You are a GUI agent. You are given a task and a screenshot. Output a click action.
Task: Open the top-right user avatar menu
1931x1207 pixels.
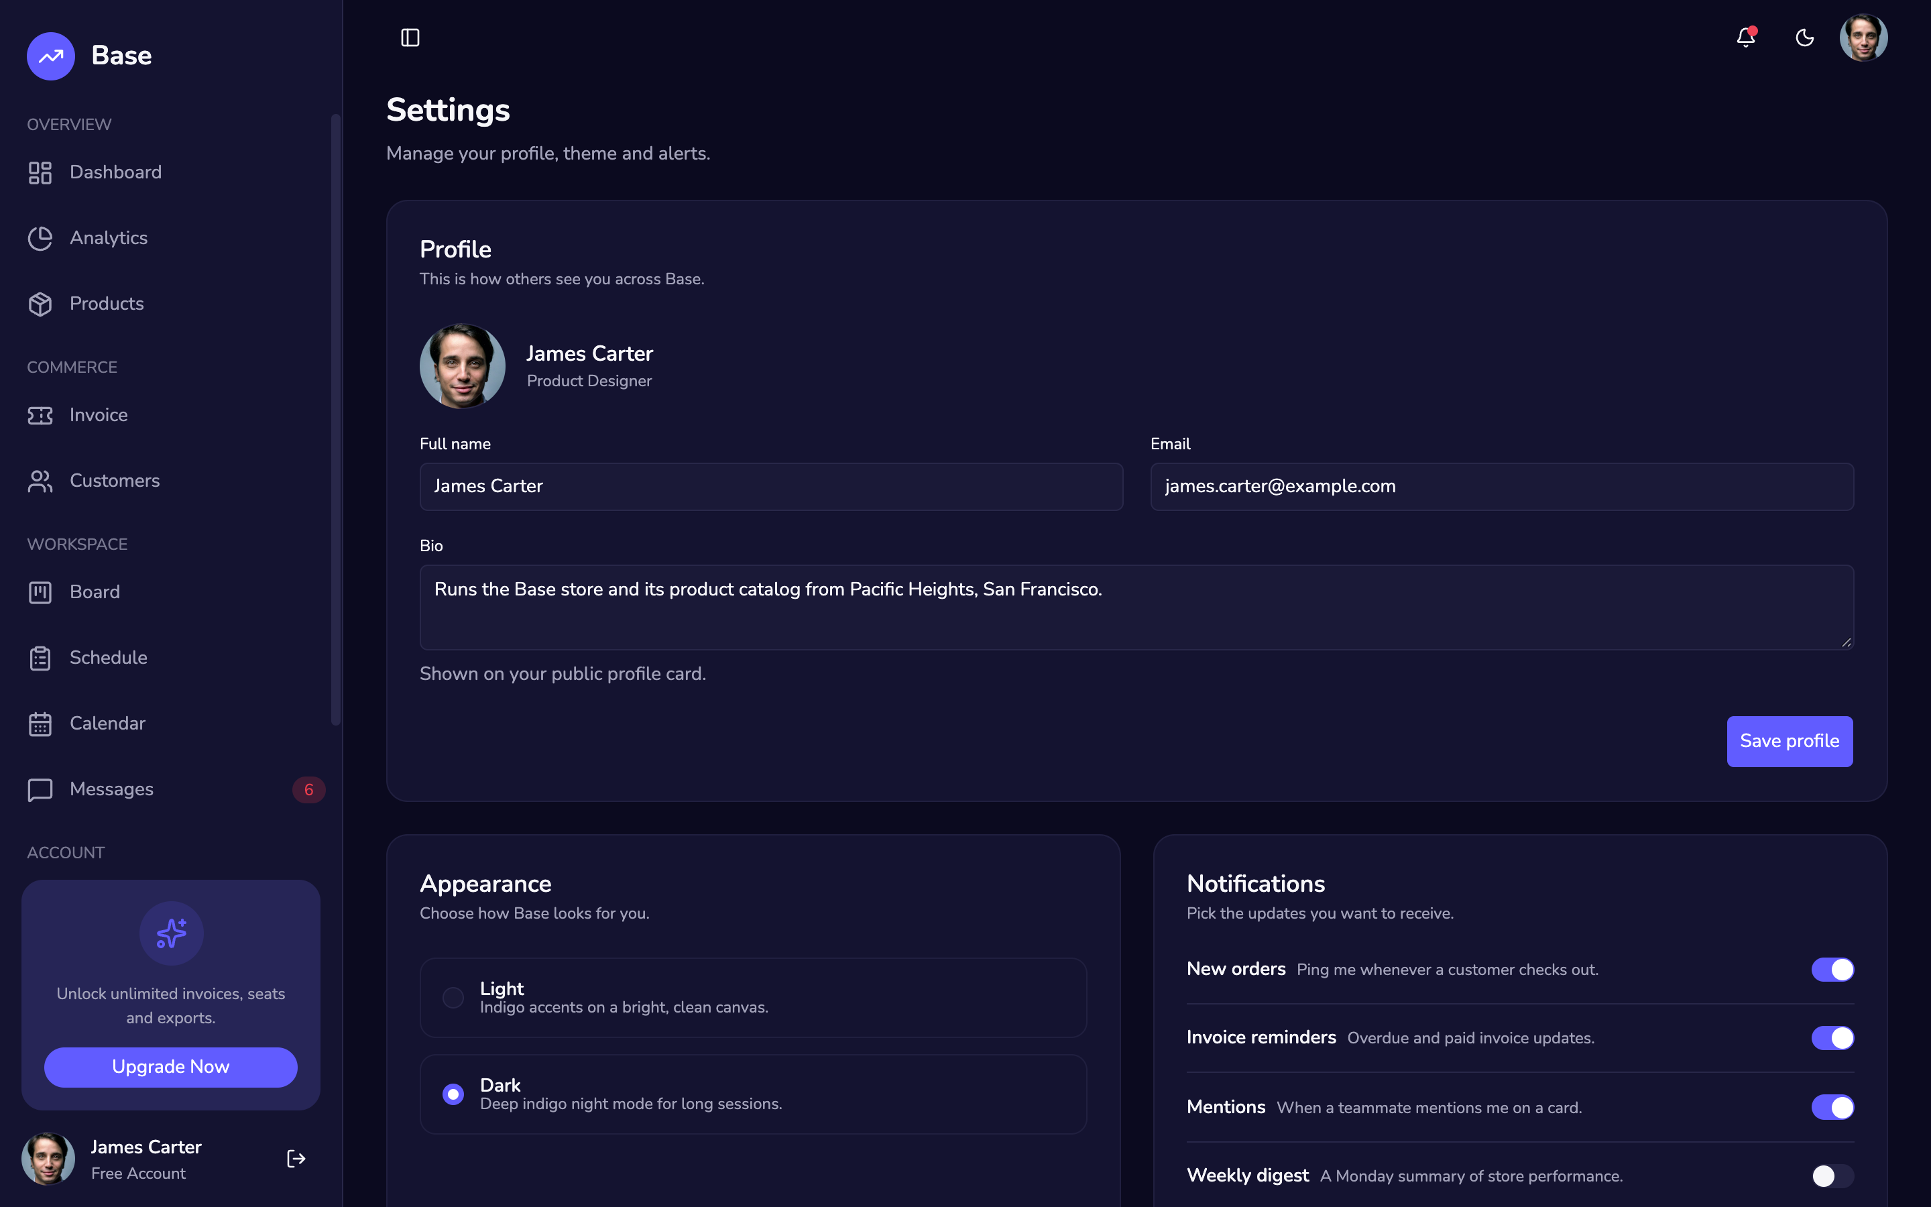1863,38
